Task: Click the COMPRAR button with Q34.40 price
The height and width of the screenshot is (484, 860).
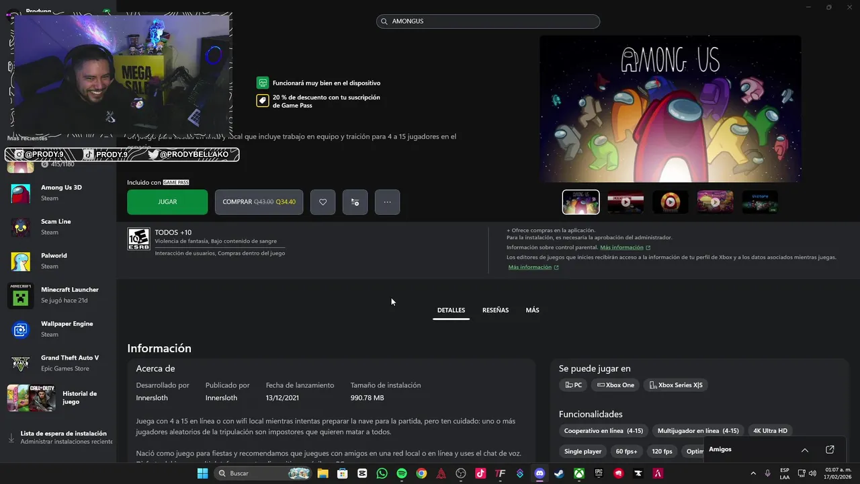Action: pos(259,202)
